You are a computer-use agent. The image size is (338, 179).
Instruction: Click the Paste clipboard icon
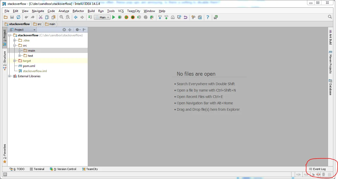tap(53, 17)
